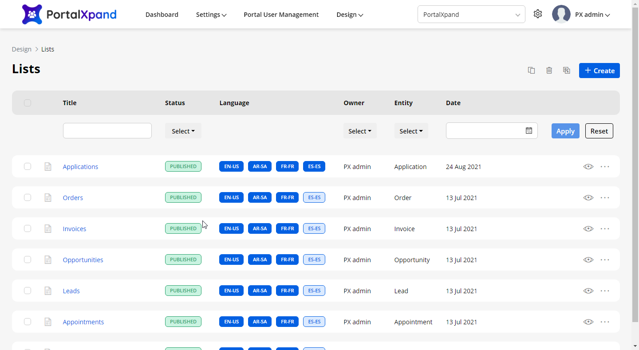639x350 pixels.
Task: Click calendar icon in Date filter
Action: click(x=529, y=131)
